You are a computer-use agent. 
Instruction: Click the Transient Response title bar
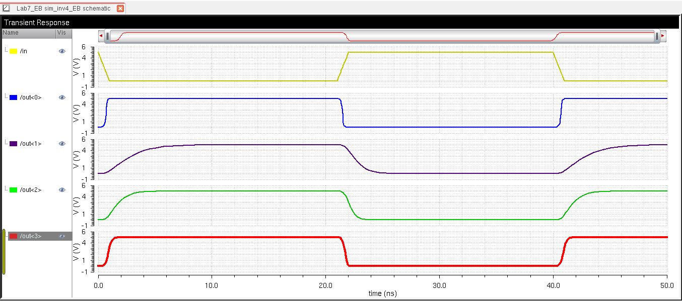click(x=340, y=23)
